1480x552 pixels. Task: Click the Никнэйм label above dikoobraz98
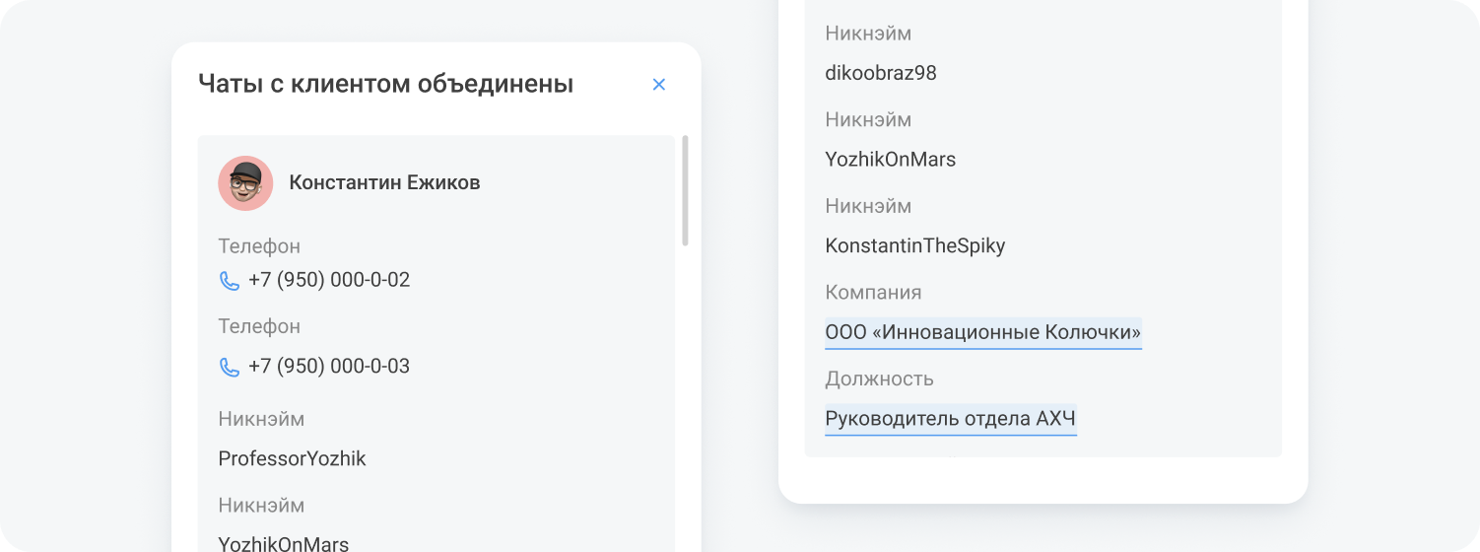point(868,34)
